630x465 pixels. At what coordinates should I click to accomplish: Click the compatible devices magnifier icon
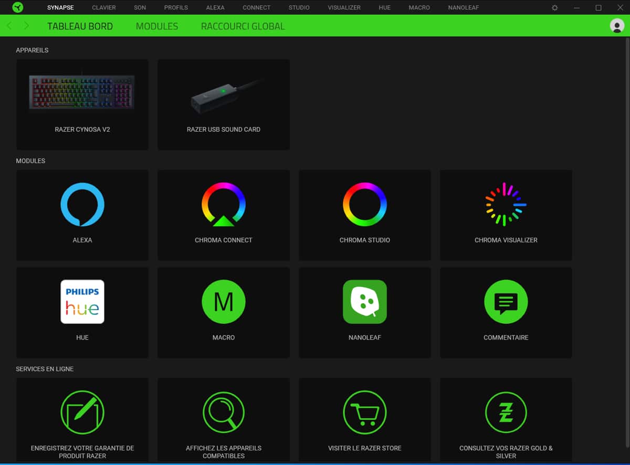point(224,412)
